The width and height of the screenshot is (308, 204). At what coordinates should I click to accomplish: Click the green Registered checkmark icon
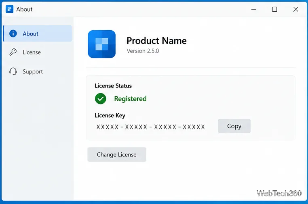coord(101,98)
